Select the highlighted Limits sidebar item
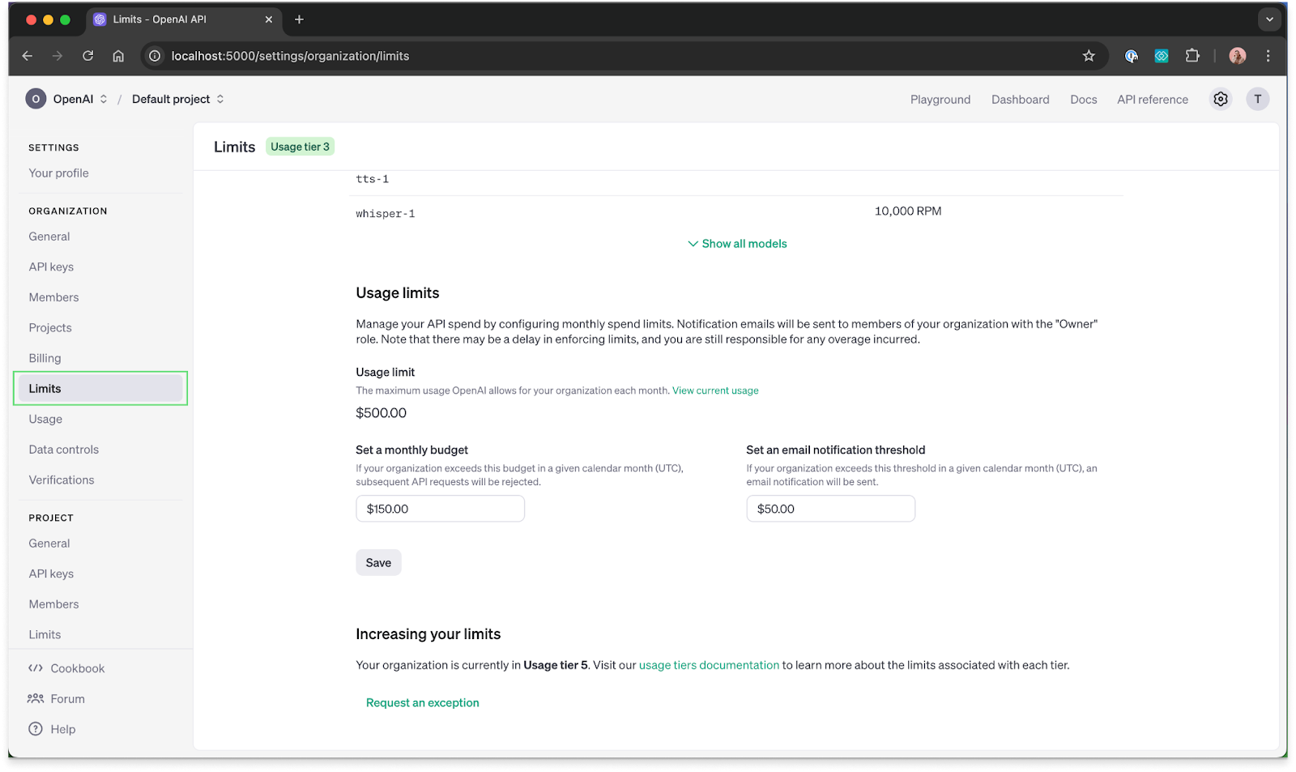Viewport: 1296px width, 772px height. click(x=100, y=389)
